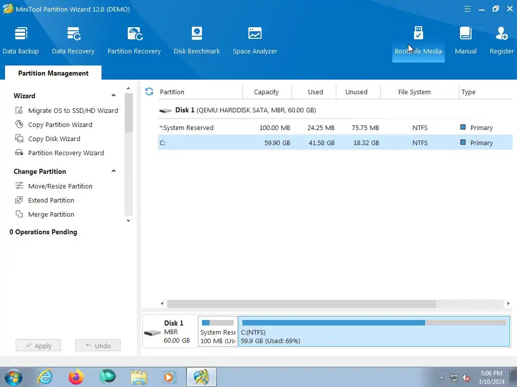Viewport: 517px width, 387px height.
Task: Click the 18.32 GB unused cell
Action: (366, 143)
